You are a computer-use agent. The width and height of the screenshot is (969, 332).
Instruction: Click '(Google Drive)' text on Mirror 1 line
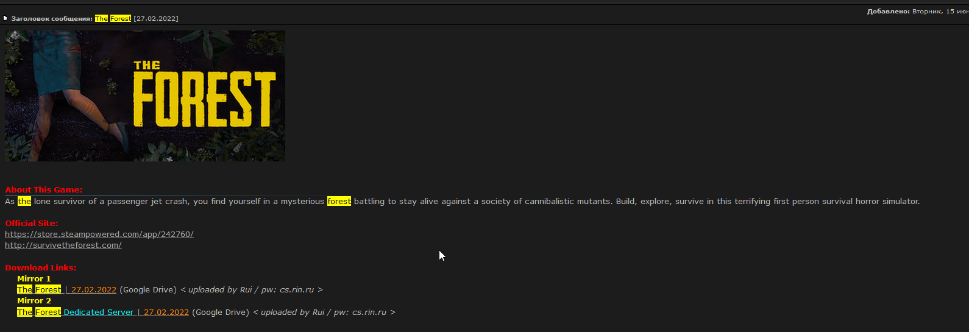(148, 290)
